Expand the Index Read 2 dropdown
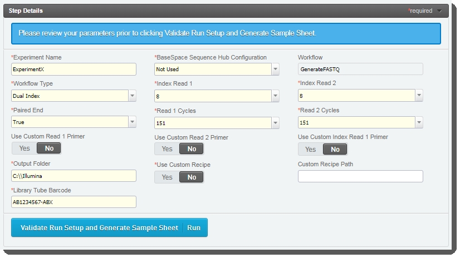 [x=418, y=96]
